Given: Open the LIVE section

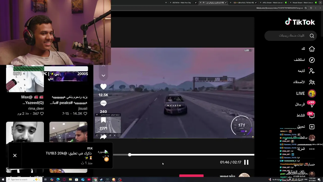Looking at the screenshot, I should point(306,94).
